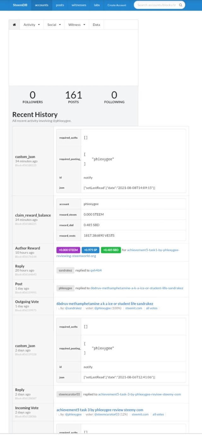Focus the search accounts input field

click(x=157, y=5)
